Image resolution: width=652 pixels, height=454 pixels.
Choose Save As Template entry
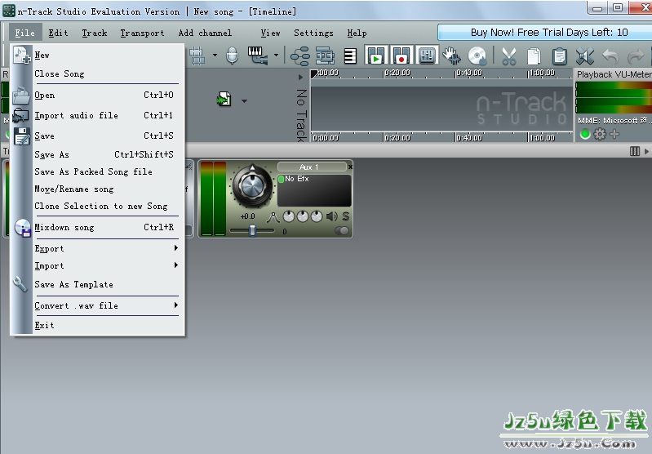[97, 284]
